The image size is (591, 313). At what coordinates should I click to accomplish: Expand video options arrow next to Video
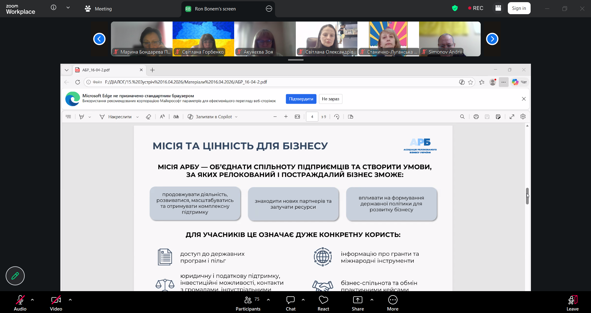click(x=70, y=299)
